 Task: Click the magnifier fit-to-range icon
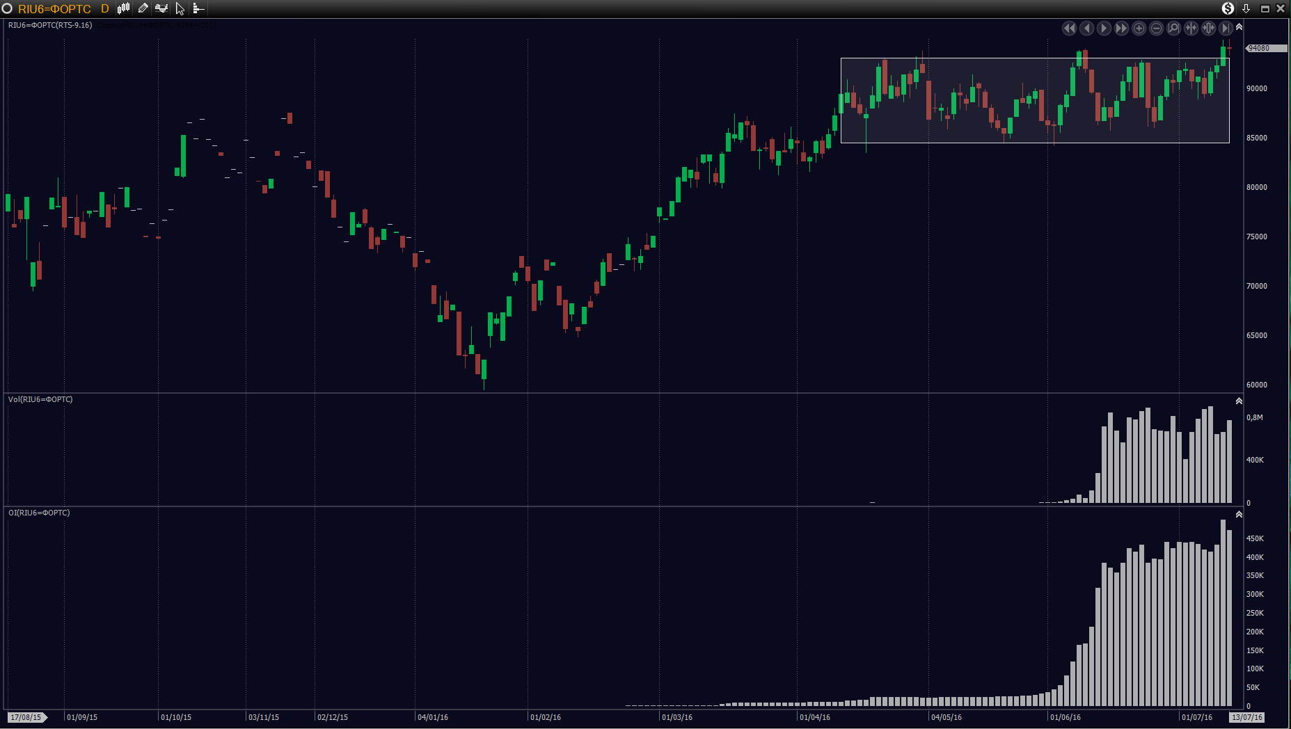pos(1173,29)
